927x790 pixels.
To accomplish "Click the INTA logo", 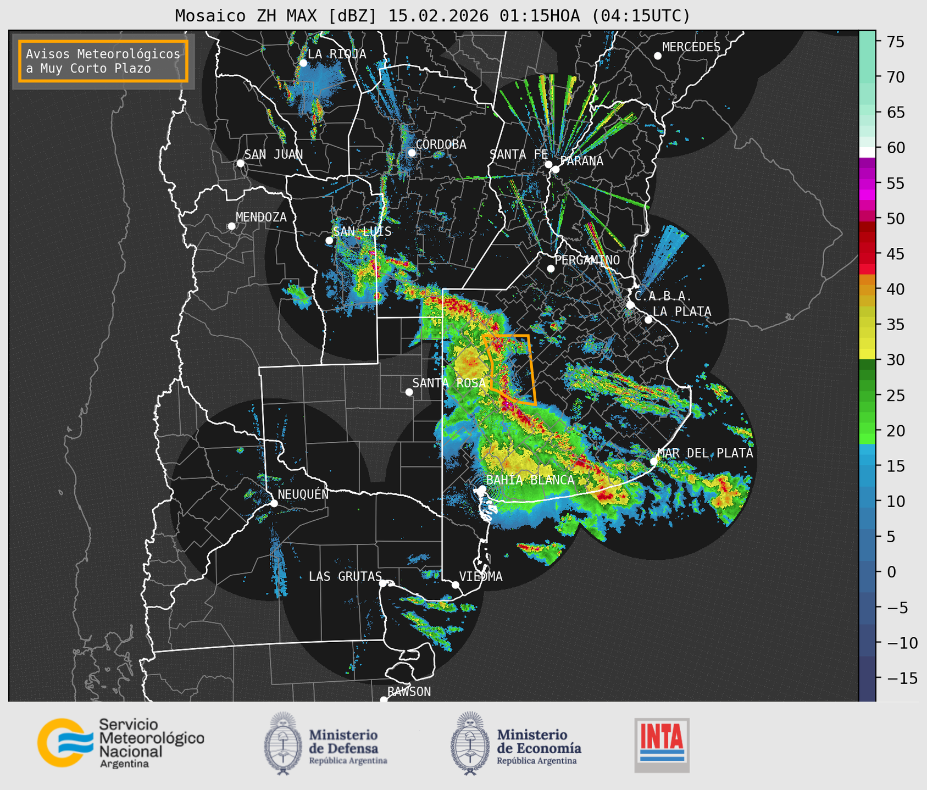I will click(x=662, y=745).
